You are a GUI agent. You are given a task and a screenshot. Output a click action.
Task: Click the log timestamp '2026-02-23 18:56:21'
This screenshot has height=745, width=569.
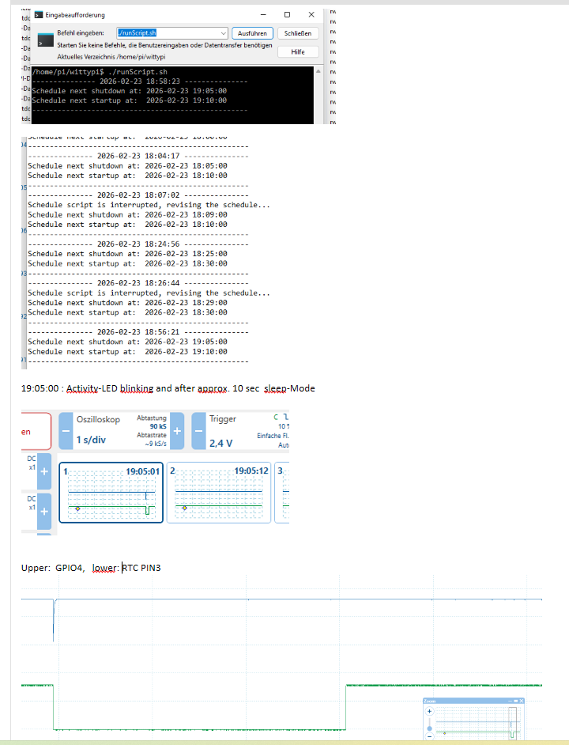(x=138, y=331)
